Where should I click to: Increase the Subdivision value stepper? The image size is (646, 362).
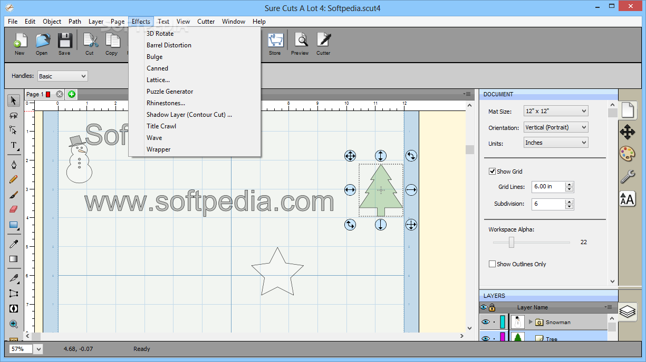[x=569, y=202]
